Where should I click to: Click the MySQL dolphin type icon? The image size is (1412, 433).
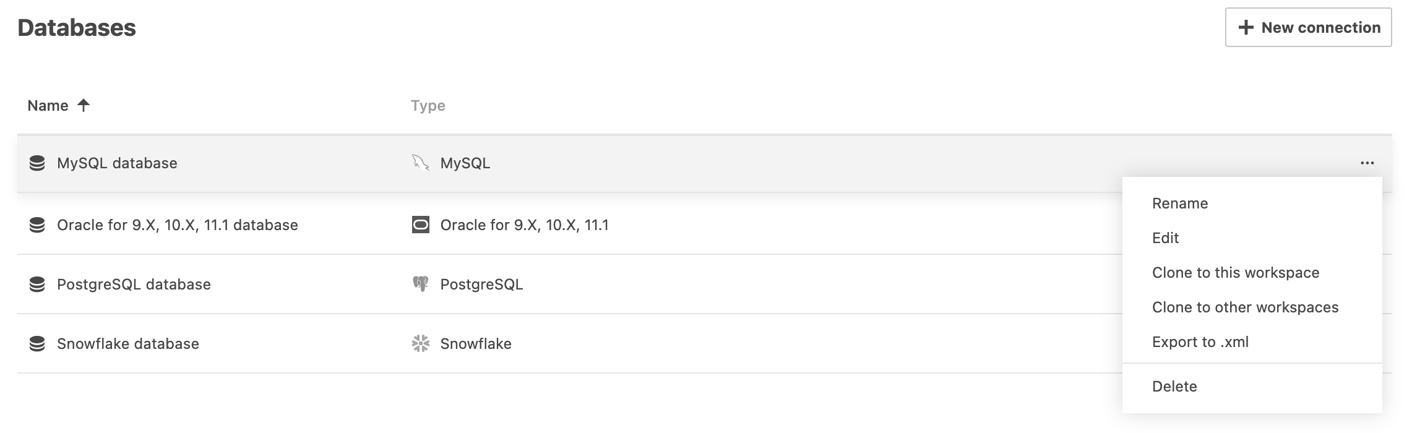click(421, 163)
